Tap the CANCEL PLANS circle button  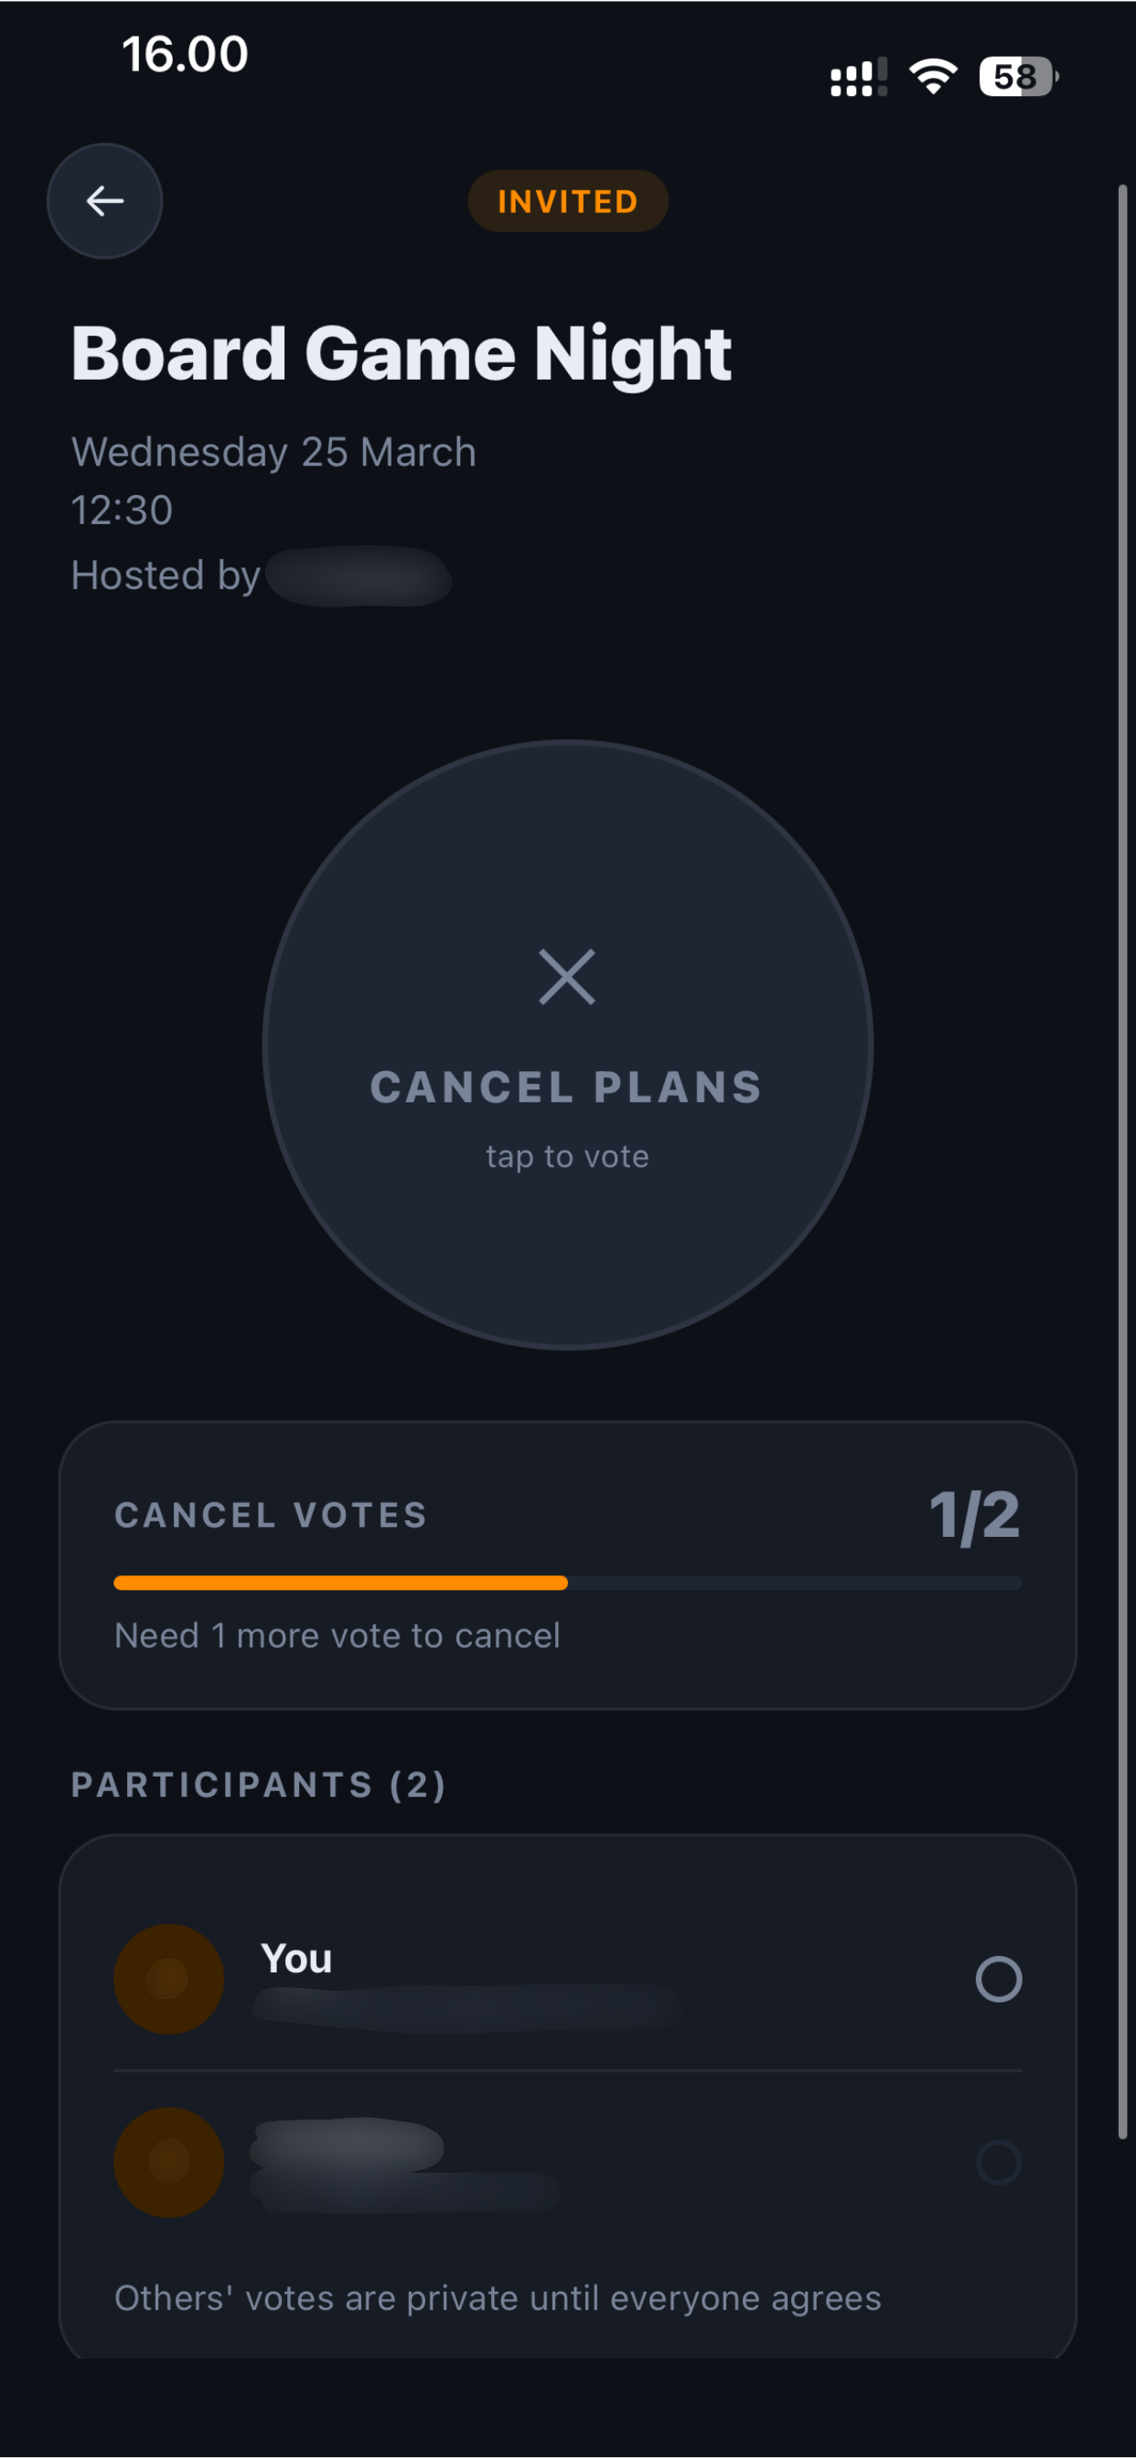[568, 1045]
